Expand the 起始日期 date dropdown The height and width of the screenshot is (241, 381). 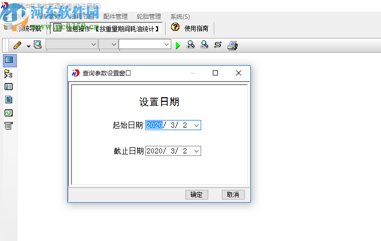click(197, 125)
